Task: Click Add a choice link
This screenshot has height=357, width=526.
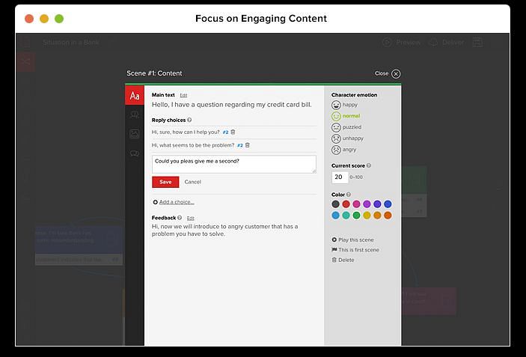Action: (x=177, y=202)
